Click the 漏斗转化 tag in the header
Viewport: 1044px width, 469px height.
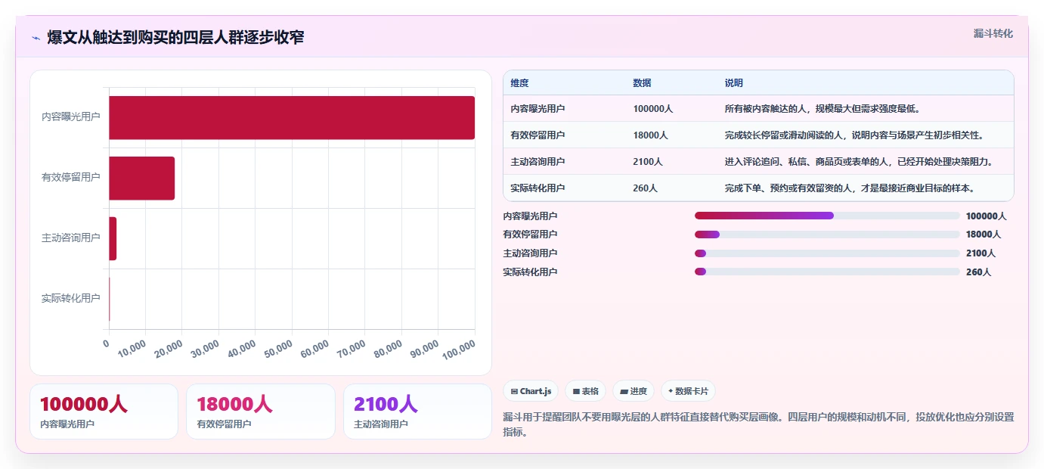[x=993, y=33]
